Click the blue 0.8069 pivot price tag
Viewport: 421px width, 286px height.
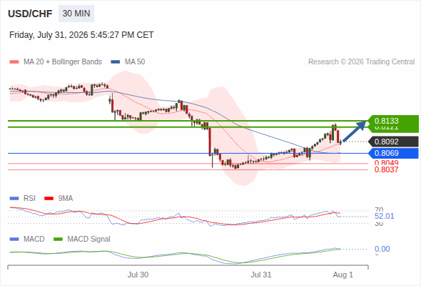click(x=393, y=153)
